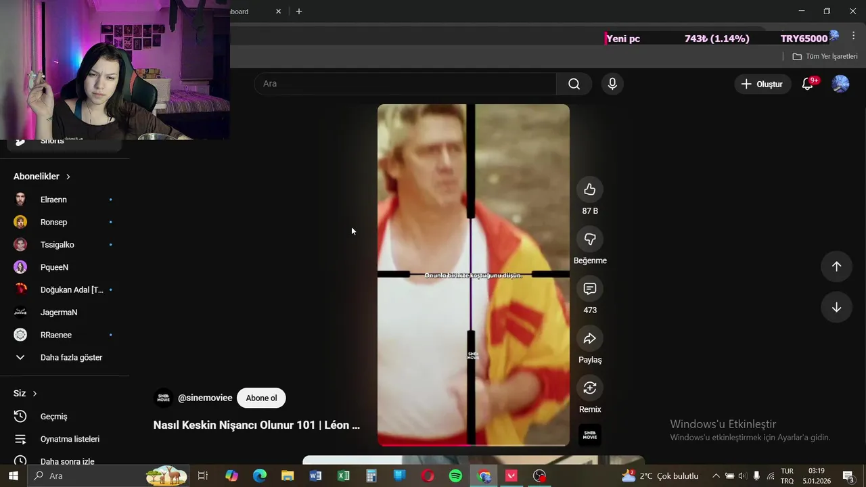Open the YouTube account avatar menu
The width and height of the screenshot is (866, 487).
coord(840,84)
